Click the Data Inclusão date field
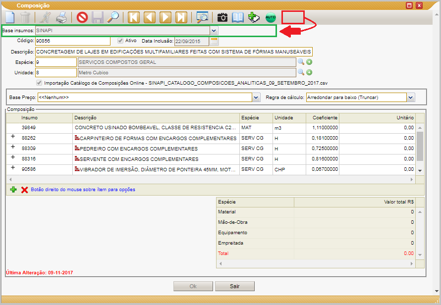Viewport: 441px width, 305px height. click(x=192, y=41)
